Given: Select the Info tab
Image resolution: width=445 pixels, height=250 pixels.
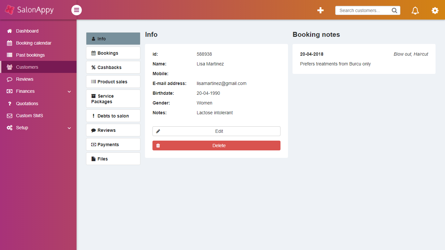Looking at the screenshot, I should point(113,39).
